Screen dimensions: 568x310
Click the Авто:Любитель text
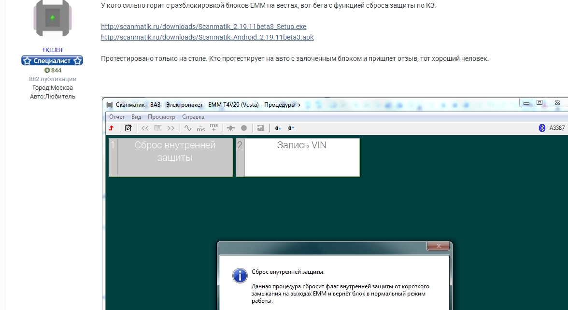53,97
